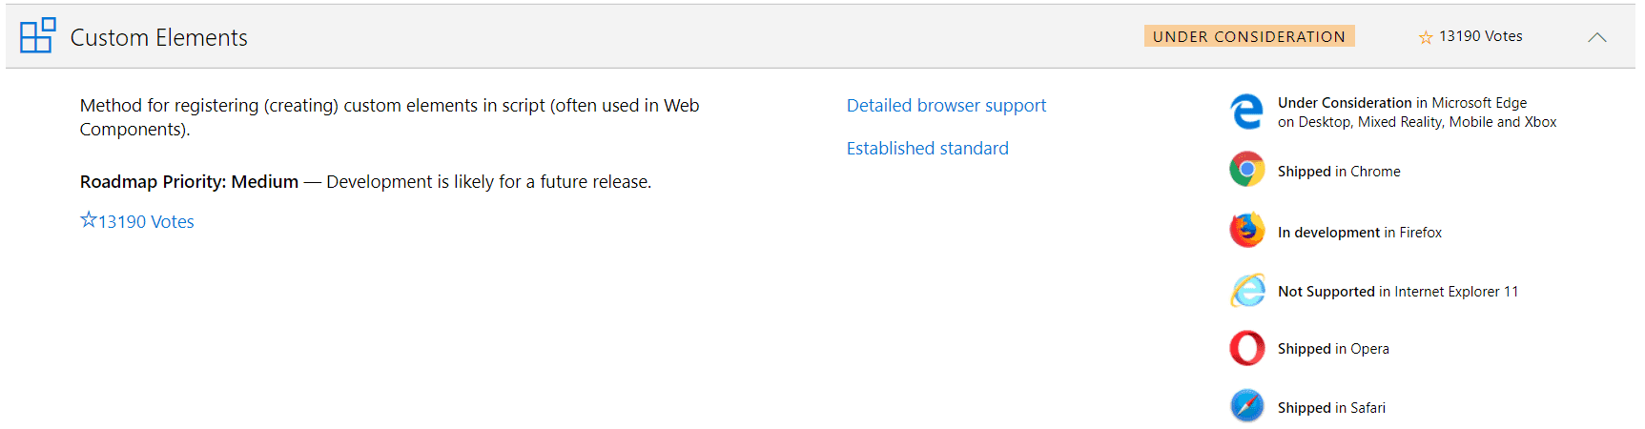The height and width of the screenshot is (429, 1645).
Task: Collapse the Custom Elements section chevron
Action: (x=1597, y=37)
